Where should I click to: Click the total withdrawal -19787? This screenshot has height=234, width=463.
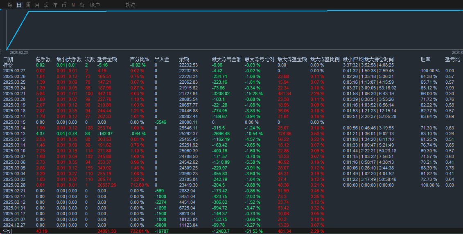pos(162,231)
